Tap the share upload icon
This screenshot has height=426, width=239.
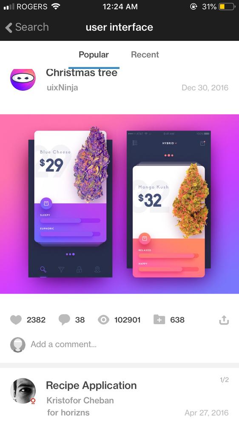(224, 320)
